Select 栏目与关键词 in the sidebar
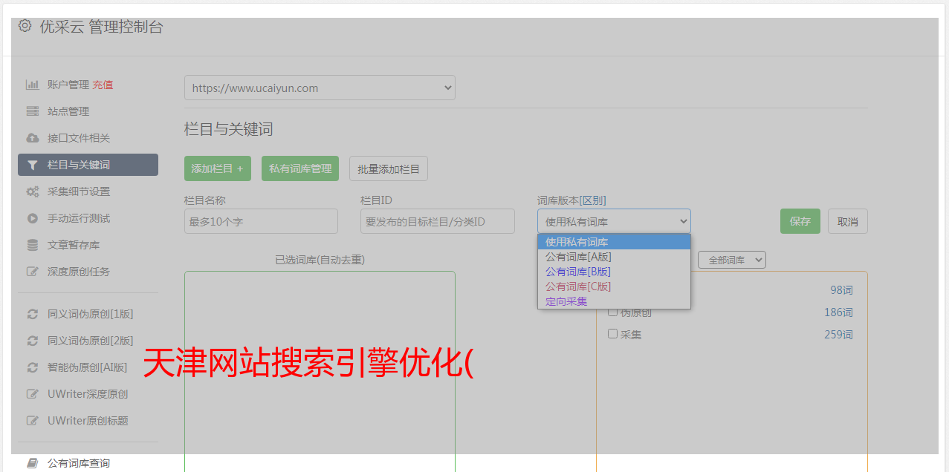Image resolution: width=949 pixels, height=472 pixels. (x=88, y=165)
